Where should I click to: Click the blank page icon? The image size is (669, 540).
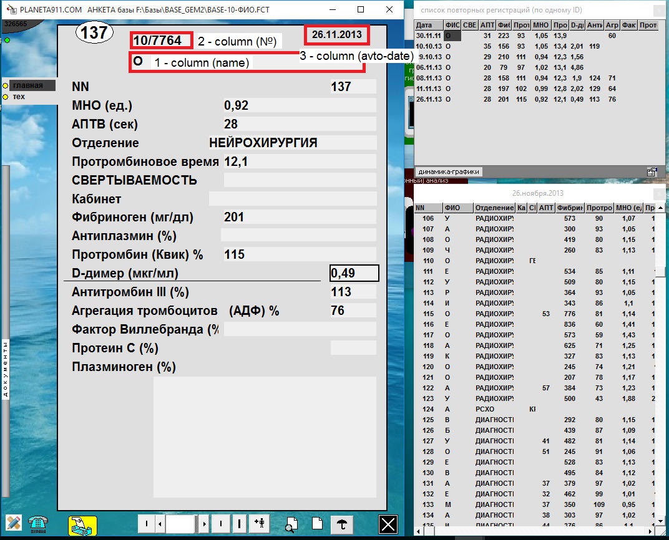click(x=317, y=524)
